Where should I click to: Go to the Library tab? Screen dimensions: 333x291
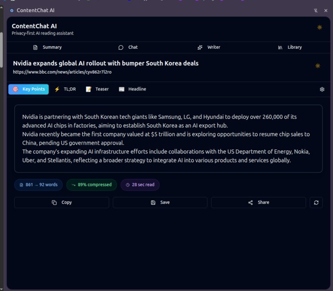(x=290, y=47)
